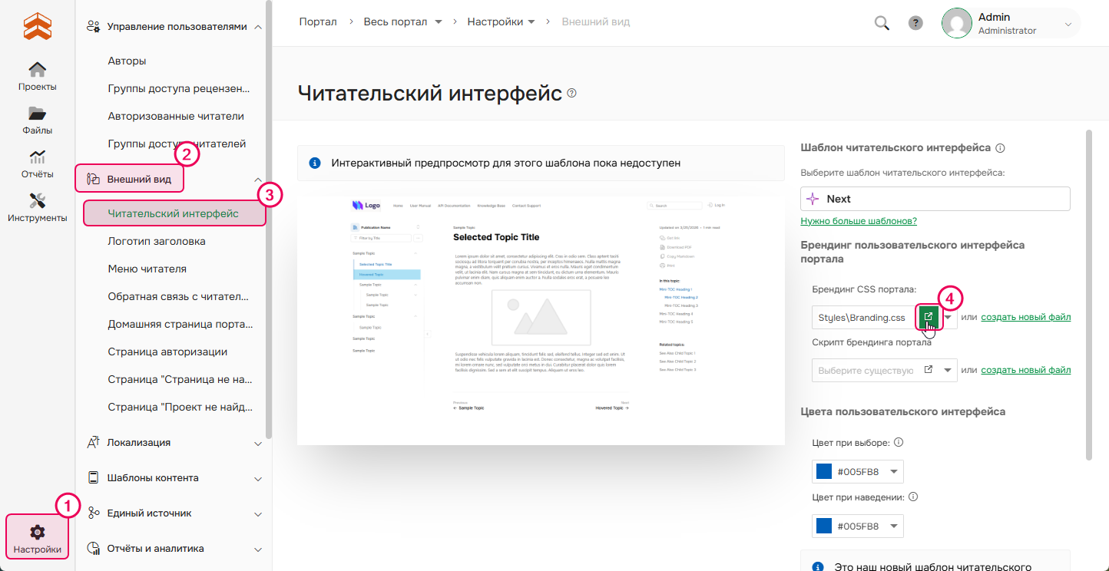Expand Единый источник section chevron
The width and height of the screenshot is (1109, 571).
pyautogui.click(x=258, y=513)
